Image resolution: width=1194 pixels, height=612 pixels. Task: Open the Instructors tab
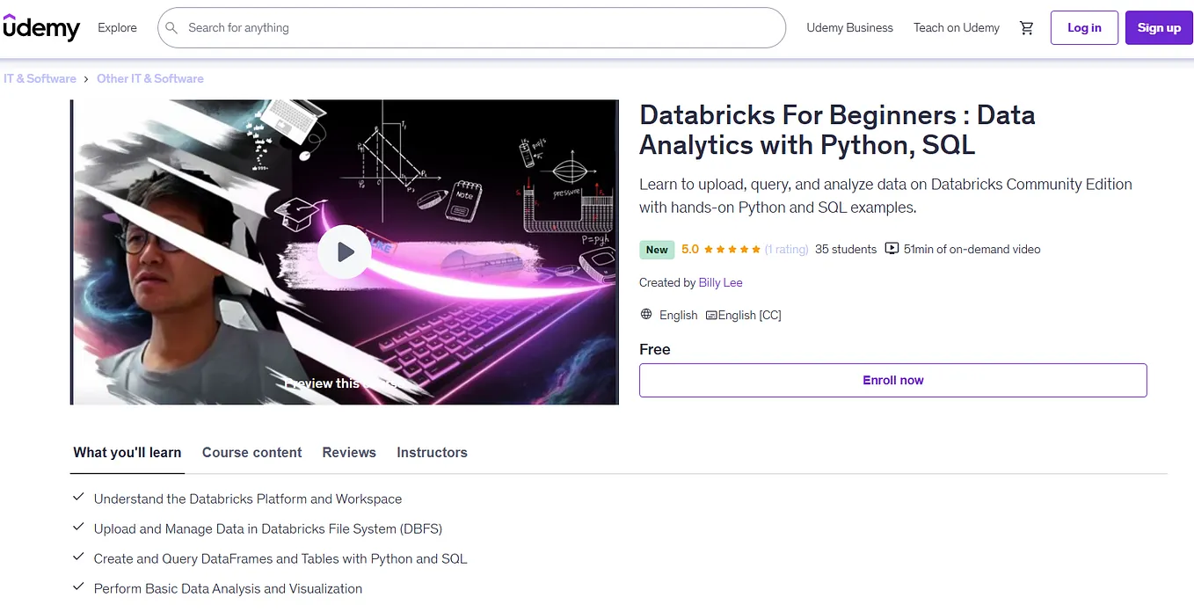tap(432, 452)
